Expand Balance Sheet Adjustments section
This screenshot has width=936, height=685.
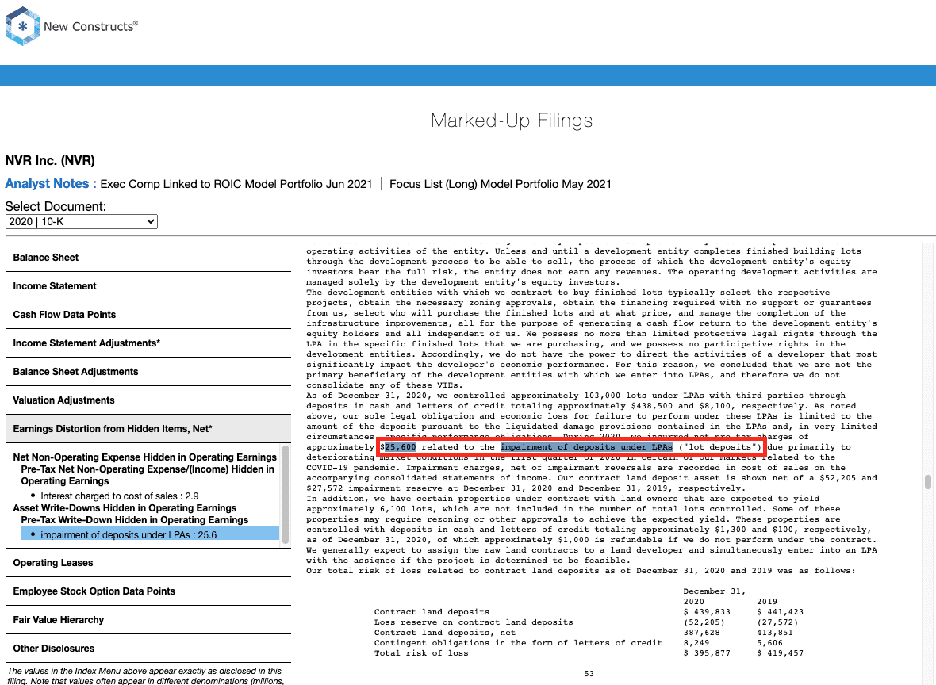coord(148,372)
